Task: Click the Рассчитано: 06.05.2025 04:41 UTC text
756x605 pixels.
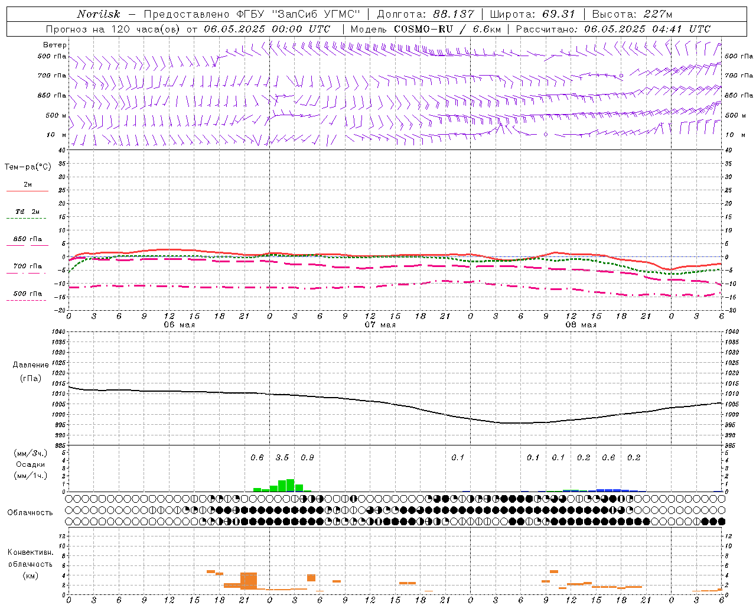Action: pyautogui.click(x=613, y=29)
